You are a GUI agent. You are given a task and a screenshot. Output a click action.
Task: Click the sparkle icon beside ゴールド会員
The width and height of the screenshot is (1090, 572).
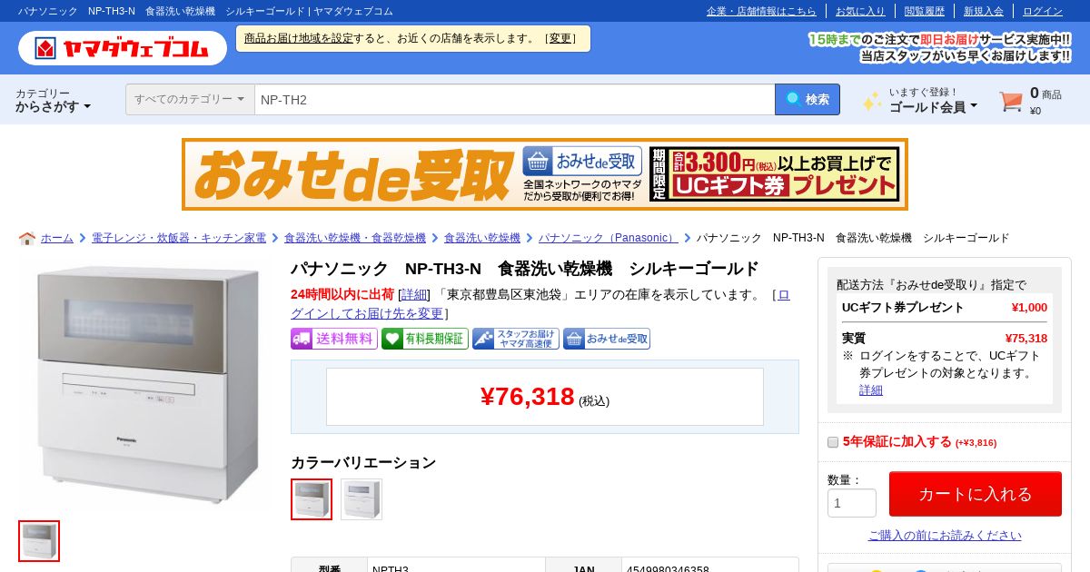pos(872,101)
